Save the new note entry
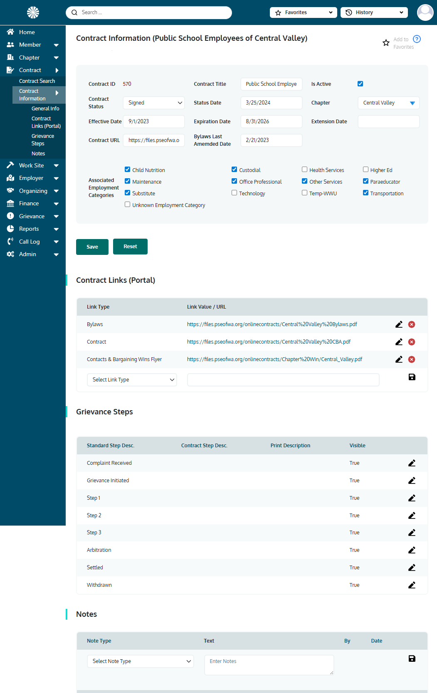Viewport: 437px width, 693px height. coord(412,659)
